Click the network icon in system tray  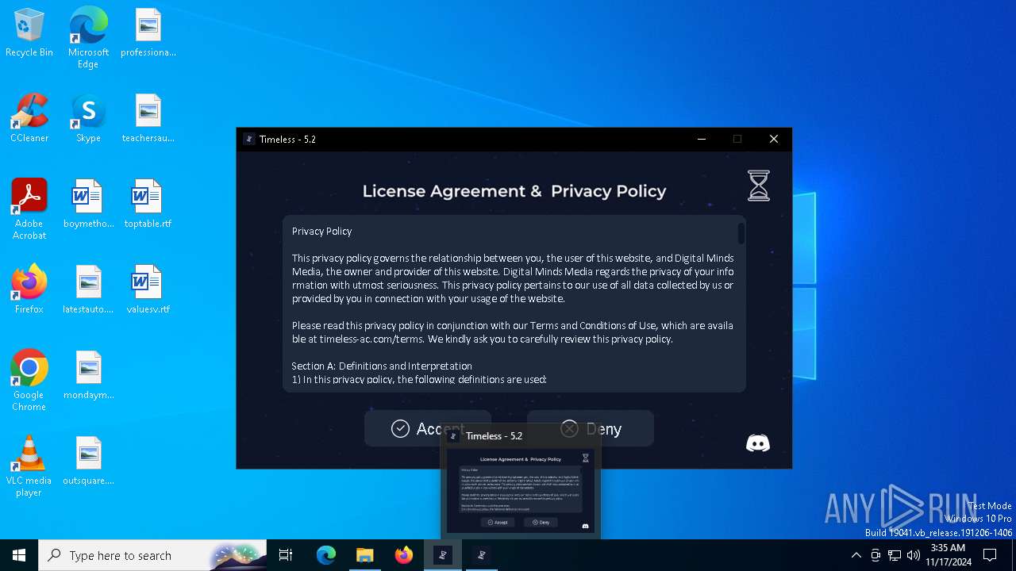pyautogui.click(x=895, y=555)
